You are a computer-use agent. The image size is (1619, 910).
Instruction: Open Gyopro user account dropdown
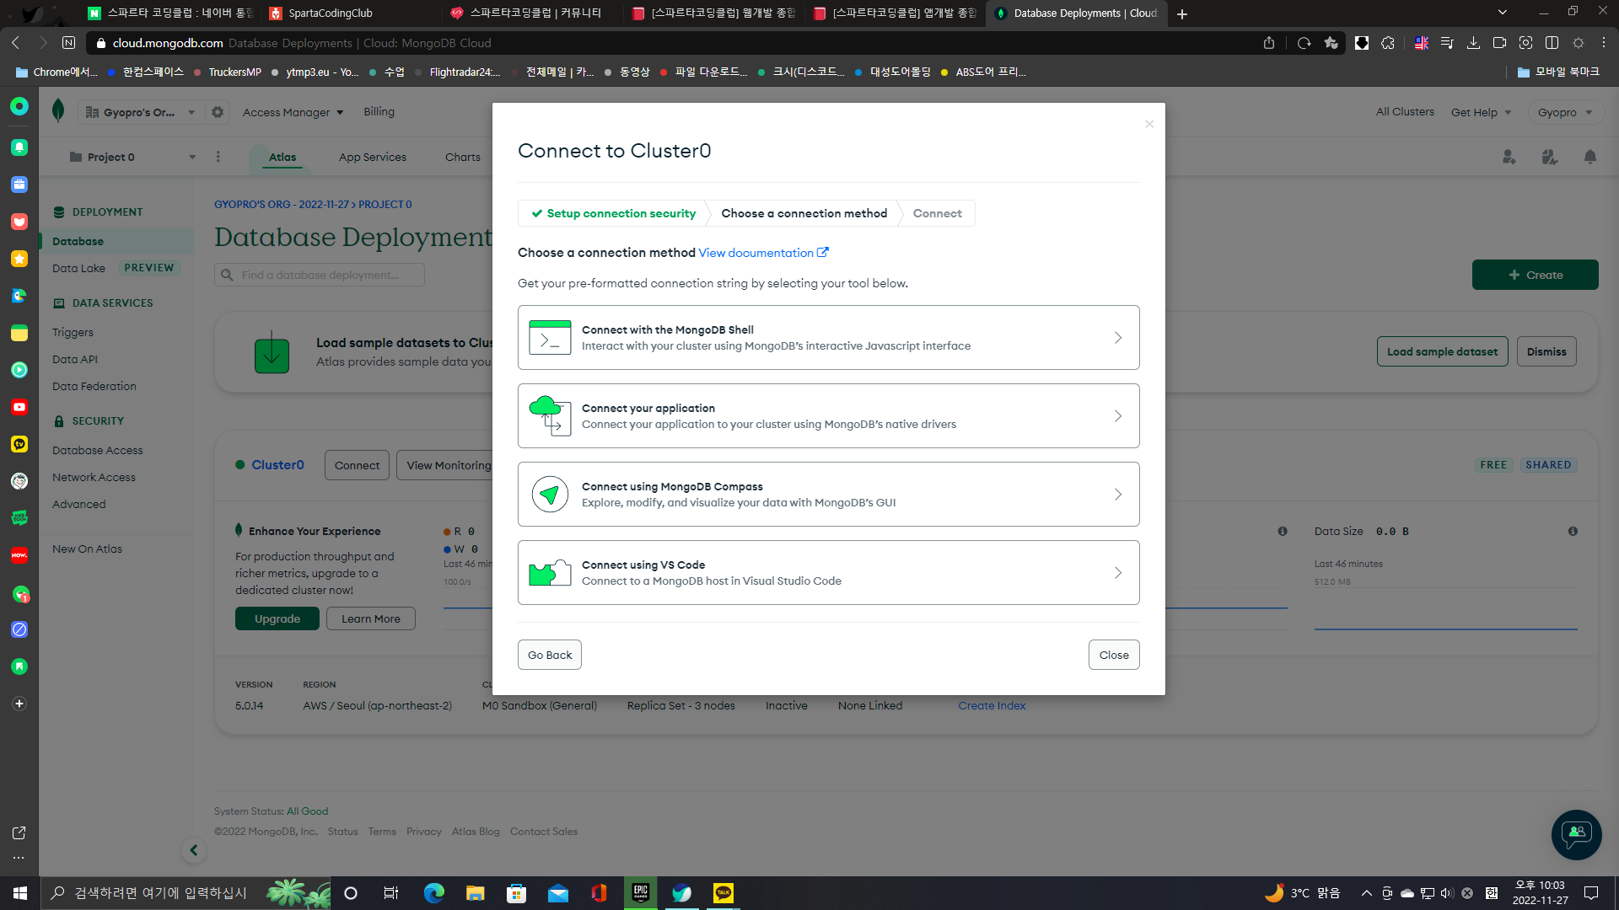point(1565,112)
